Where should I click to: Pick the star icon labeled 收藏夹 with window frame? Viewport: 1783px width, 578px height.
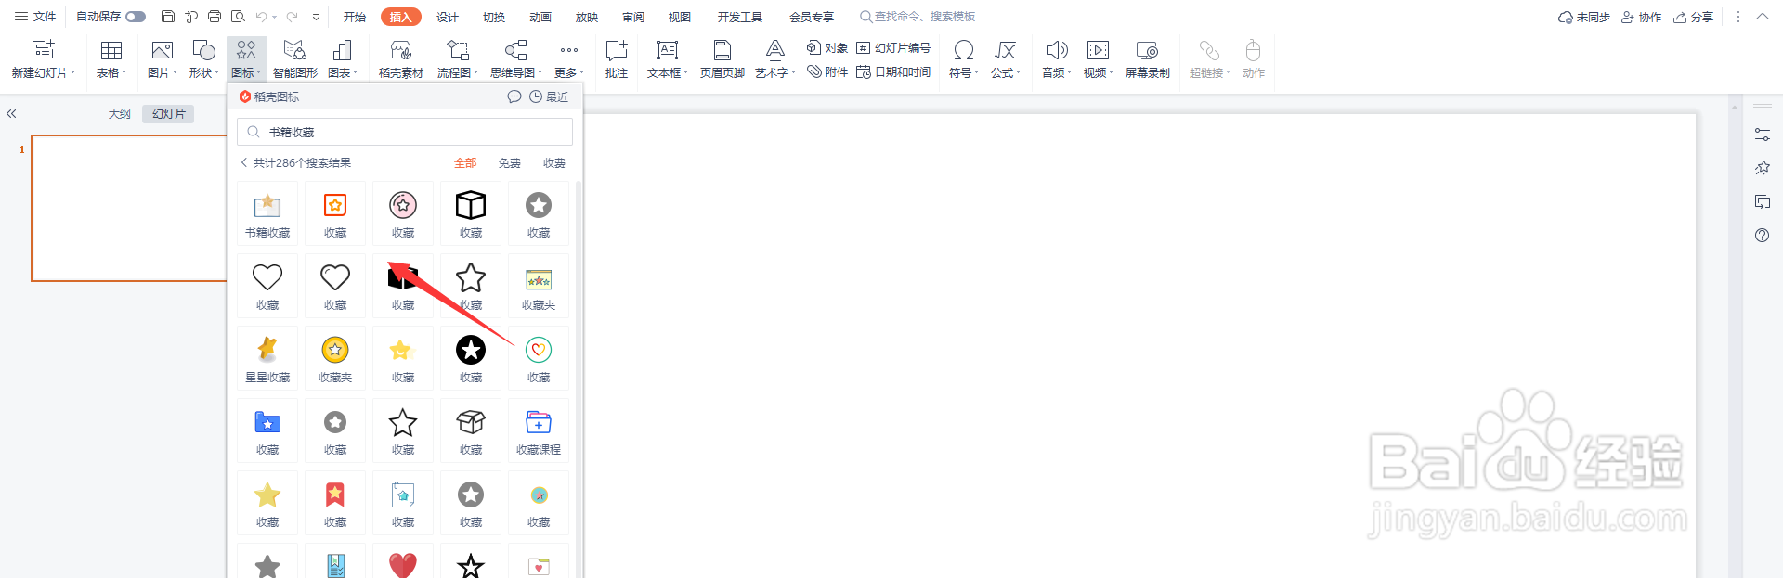point(539,287)
